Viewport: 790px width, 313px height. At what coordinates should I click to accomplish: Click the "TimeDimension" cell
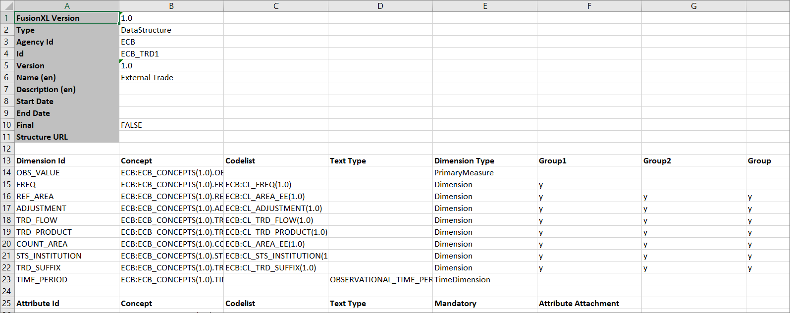pyautogui.click(x=484, y=280)
